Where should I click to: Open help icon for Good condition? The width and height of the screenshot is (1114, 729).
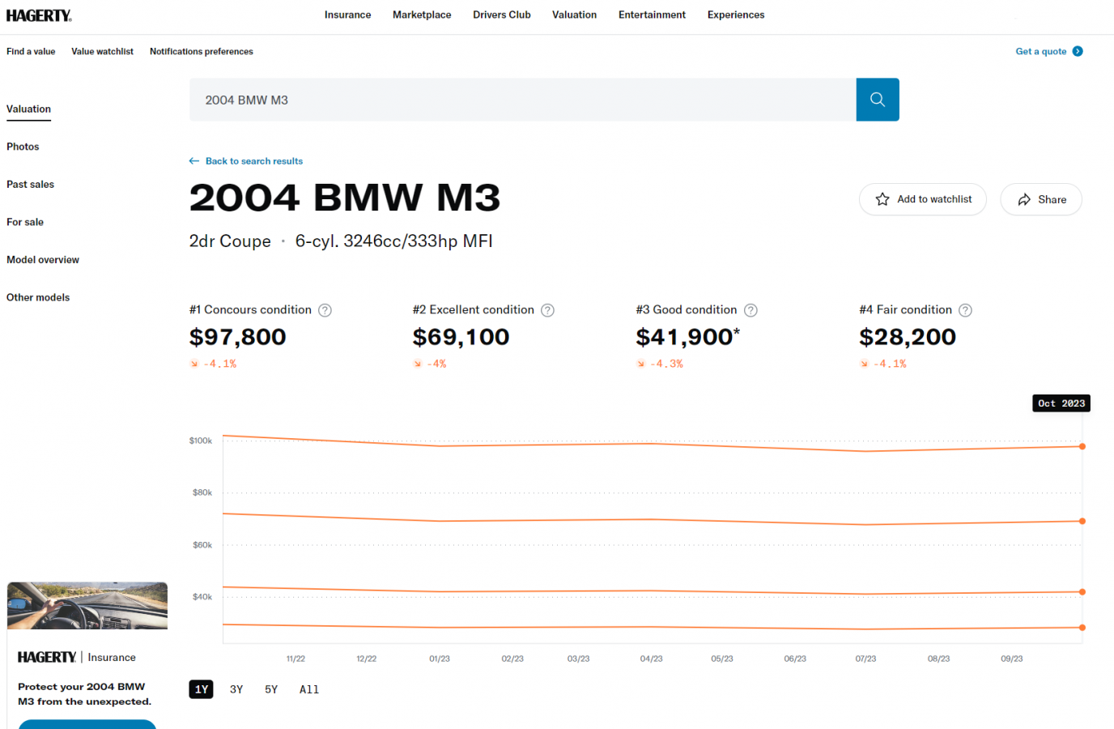[x=750, y=310]
